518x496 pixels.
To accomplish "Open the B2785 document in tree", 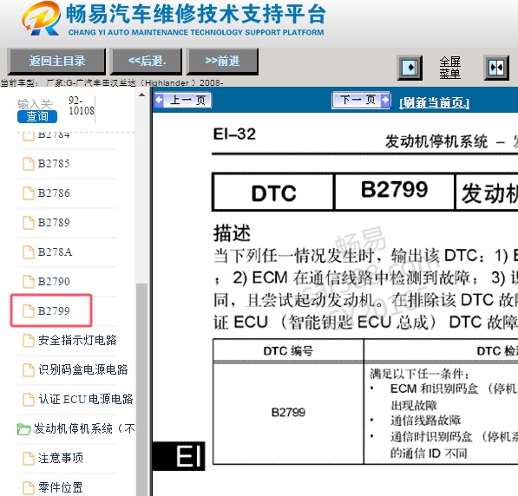I will coord(54,164).
